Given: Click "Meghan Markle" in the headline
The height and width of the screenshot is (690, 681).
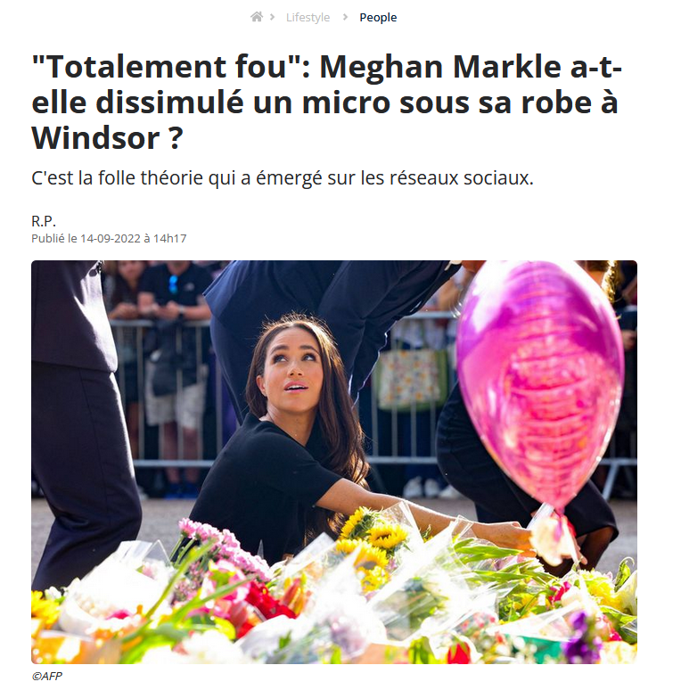Looking at the screenshot, I should (x=440, y=68).
